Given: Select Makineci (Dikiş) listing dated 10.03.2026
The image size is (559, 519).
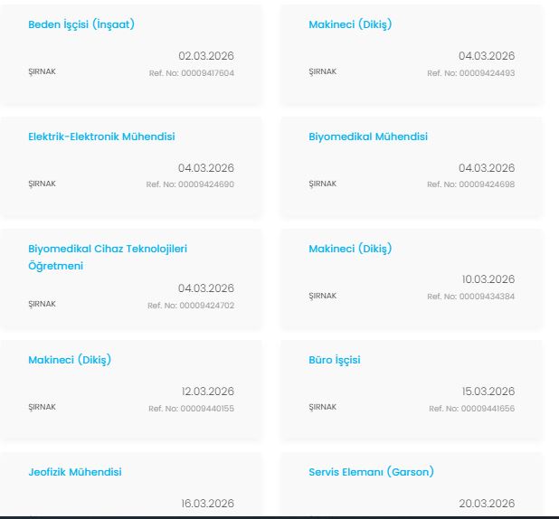Looking at the screenshot, I should pos(350,249).
